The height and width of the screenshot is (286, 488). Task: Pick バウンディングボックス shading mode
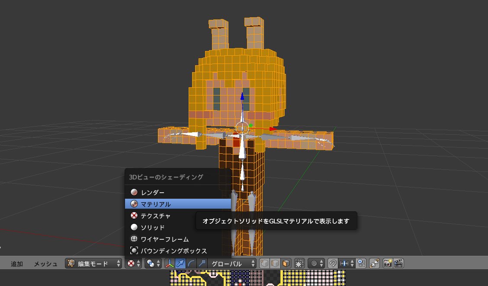pos(178,251)
